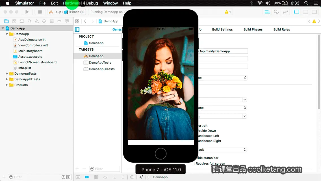
Task: Select iPhone SE as scheme destination
Action: point(74,12)
